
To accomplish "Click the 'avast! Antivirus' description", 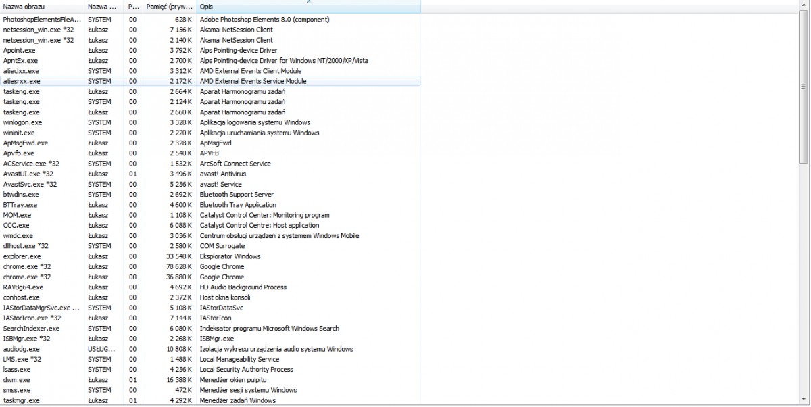I will click(x=224, y=174).
